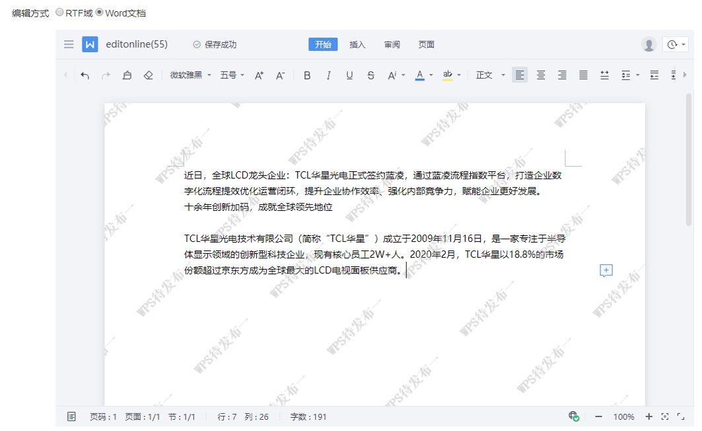Expand the highlight color dropdown arrow

tap(459, 76)
